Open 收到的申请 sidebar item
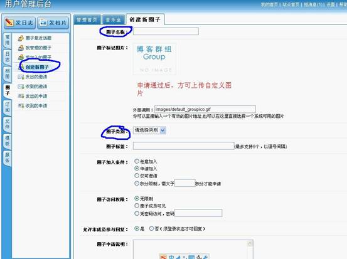This screenshot has height=259, width=347. (x=33, y=106)
